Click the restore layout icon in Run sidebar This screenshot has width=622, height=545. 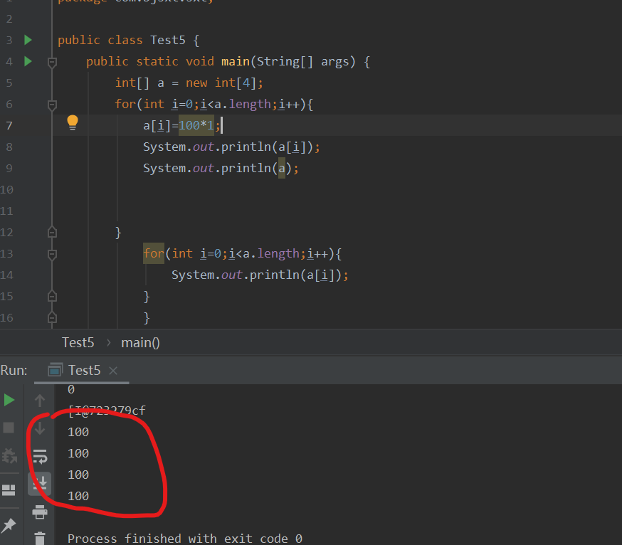point(9,490)
